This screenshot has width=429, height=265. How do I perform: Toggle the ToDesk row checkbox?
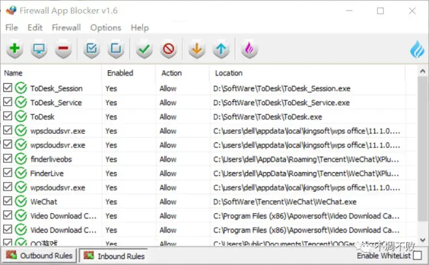point(8,116)
